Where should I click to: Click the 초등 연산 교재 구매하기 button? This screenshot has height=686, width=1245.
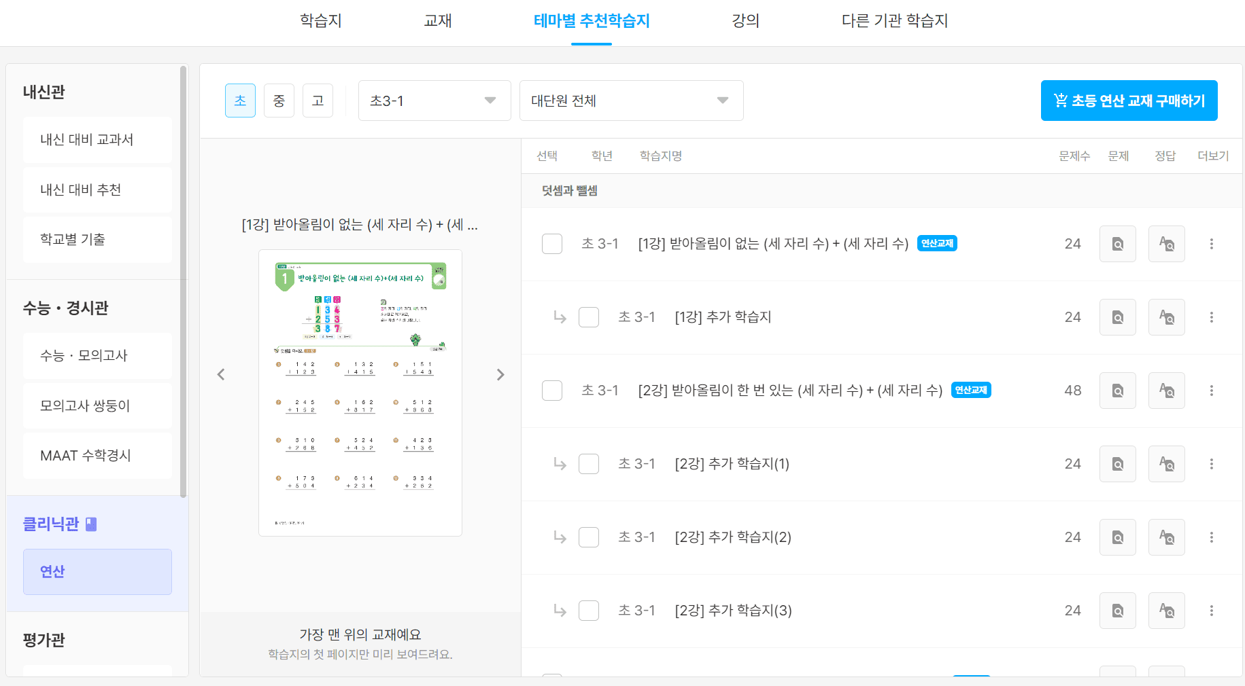1129,100
